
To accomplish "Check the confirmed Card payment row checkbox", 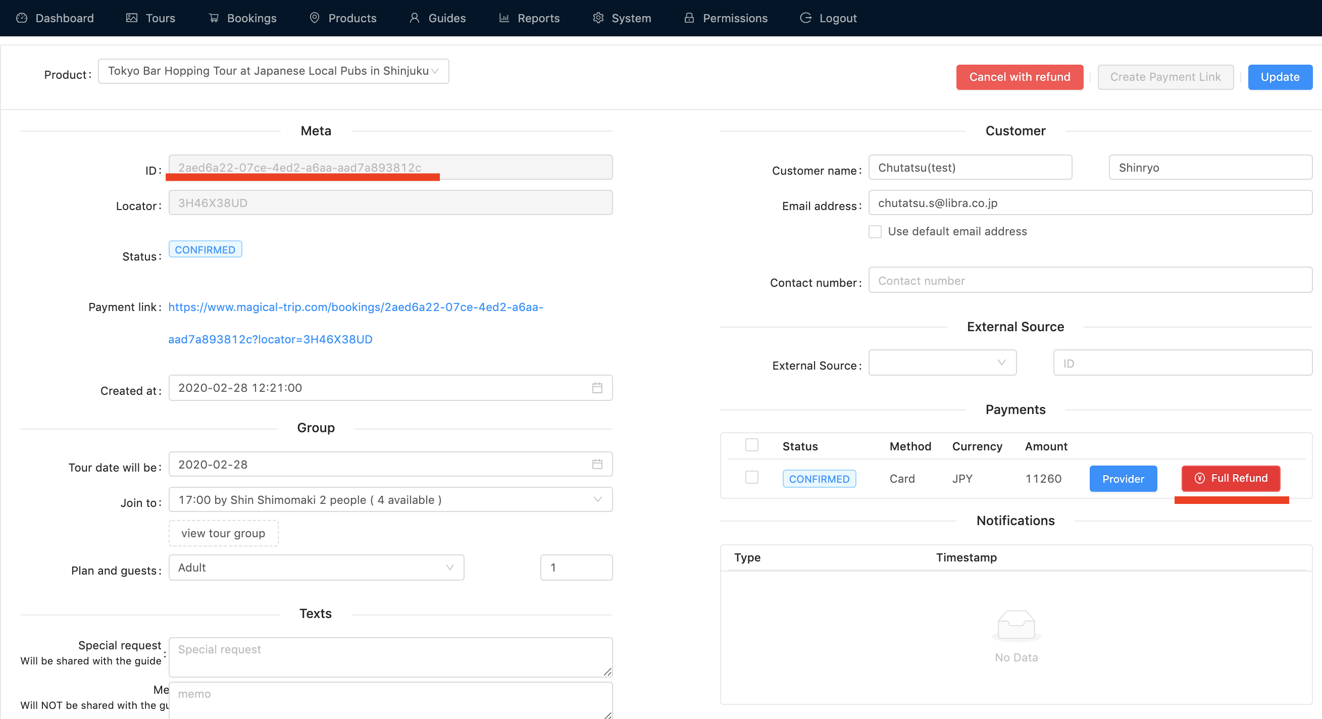I will (751, 478).
